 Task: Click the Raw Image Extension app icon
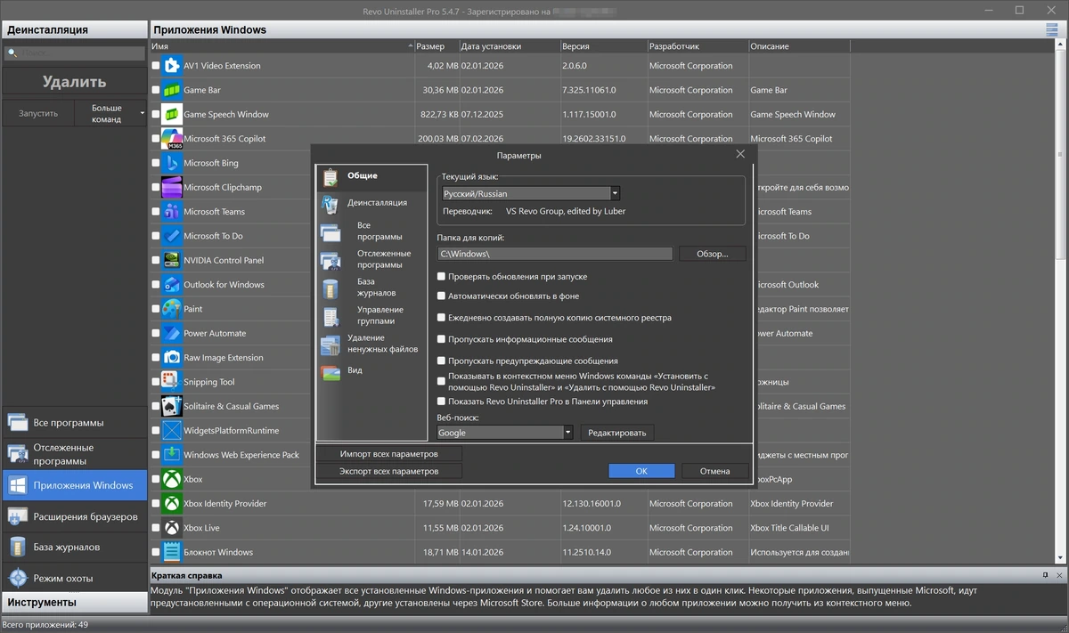[x=171, y=358]
